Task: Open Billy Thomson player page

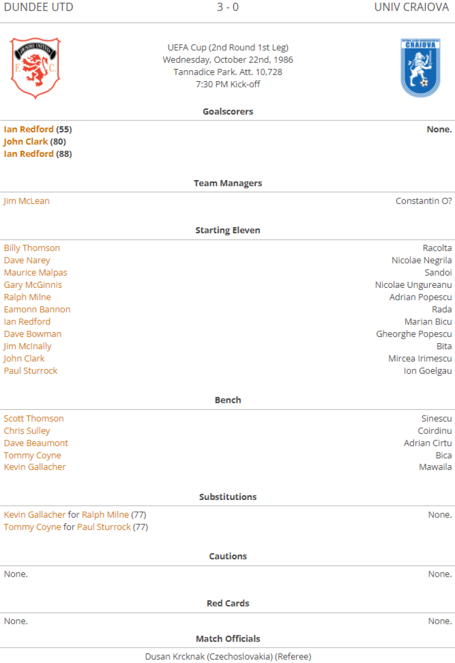Action: point(32,248)
